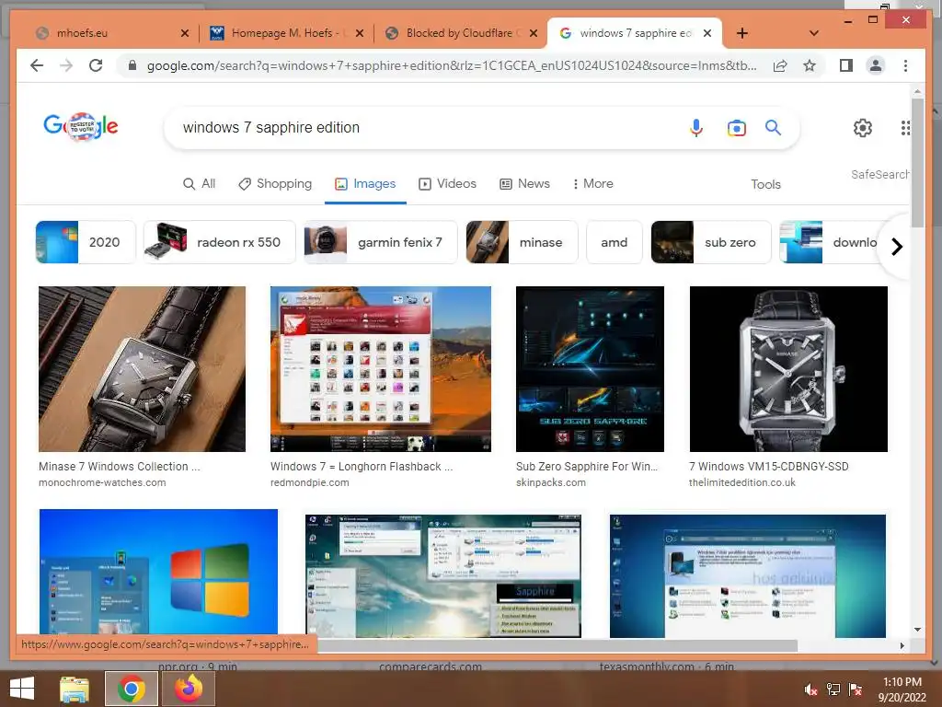
Task: Filter images by the 2020 chip
Action: pyautogui.click(x=86, y=242)
